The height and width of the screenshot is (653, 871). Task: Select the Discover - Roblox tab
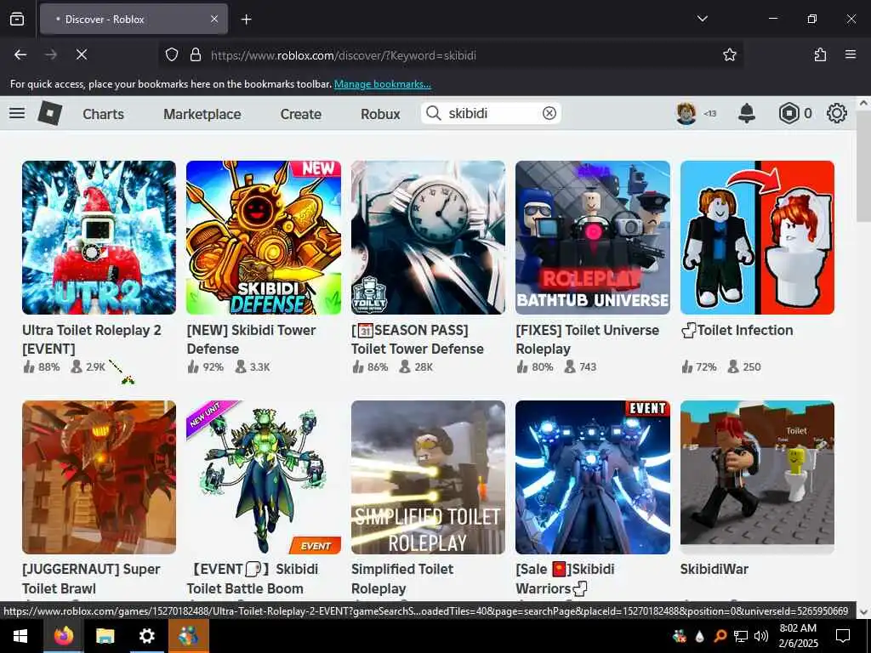click(x=134, y=19)
